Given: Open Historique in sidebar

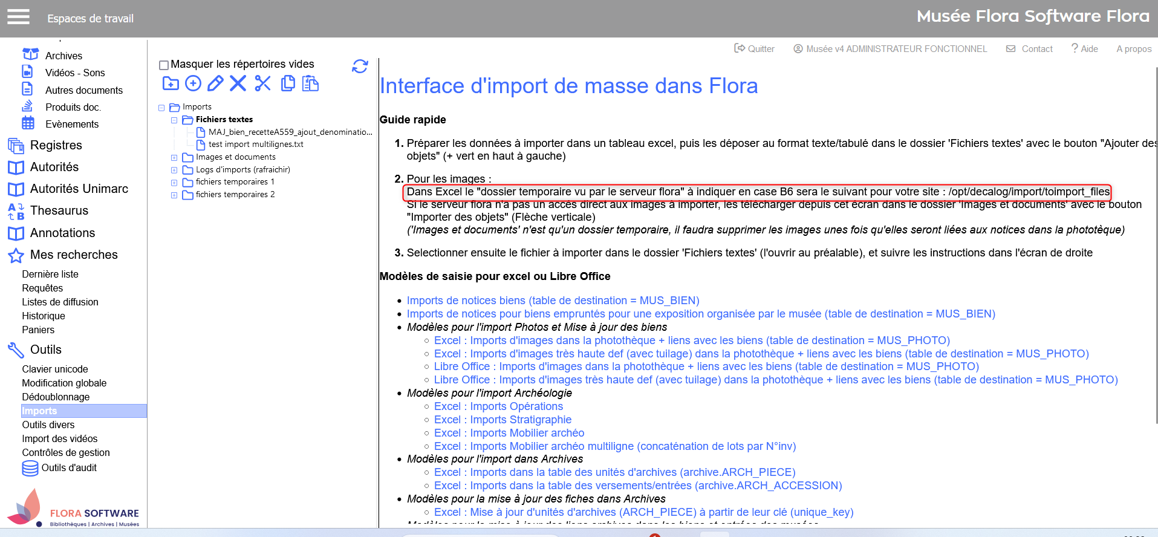Looking at the screenshot, I should (x=44, y=316).
